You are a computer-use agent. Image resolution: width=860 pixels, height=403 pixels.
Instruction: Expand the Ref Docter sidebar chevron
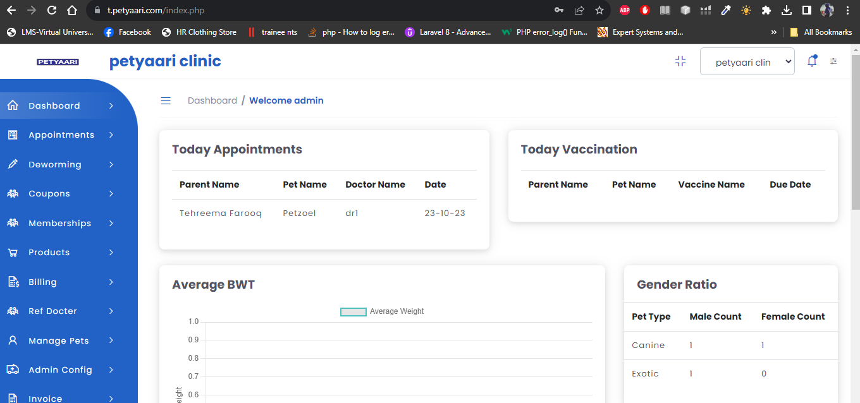pyautogui.click(x=111, y=311)
